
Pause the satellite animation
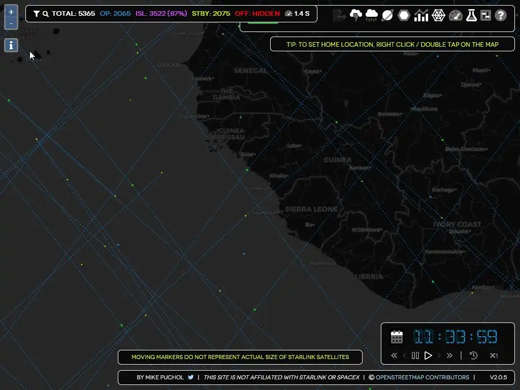[415, 355]
